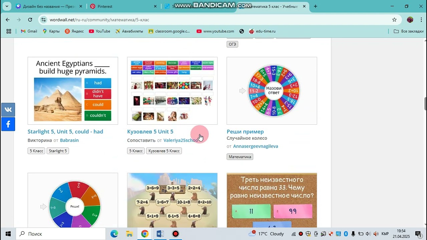The image size is (427, 240).
Task: Open Microsoft Word from the taskbar
Action: click(160, 234)
